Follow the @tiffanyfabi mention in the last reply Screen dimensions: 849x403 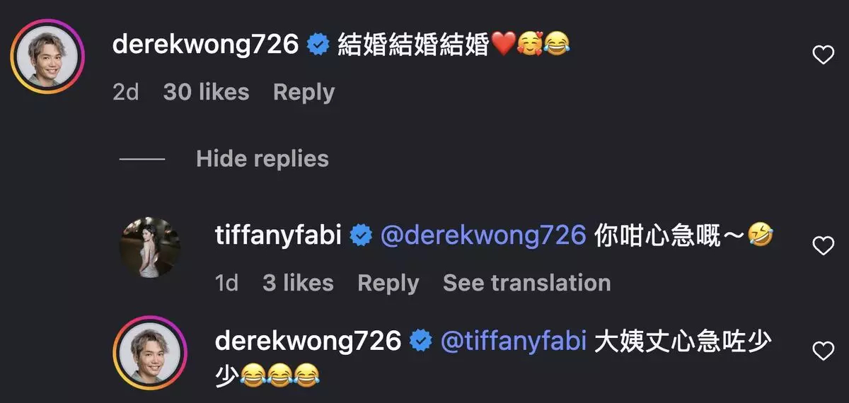[514, 341]
